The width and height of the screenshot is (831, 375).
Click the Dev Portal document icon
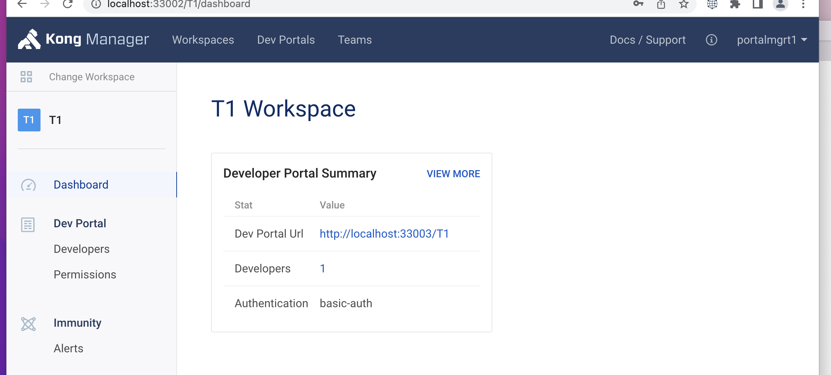pos(28,224)
